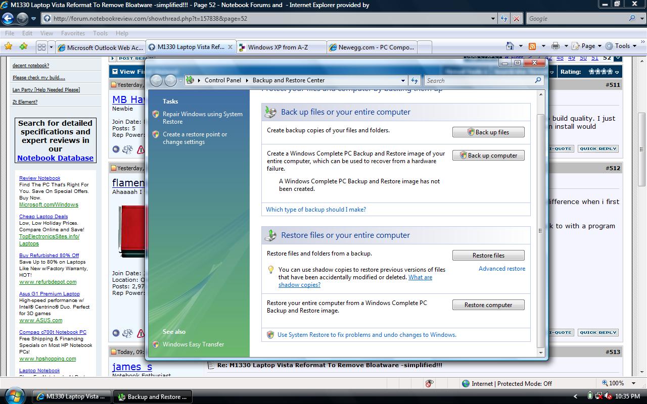The height and width of the screenshot is (404, 647).
Task: Open the Help menu
Action: 122,33
